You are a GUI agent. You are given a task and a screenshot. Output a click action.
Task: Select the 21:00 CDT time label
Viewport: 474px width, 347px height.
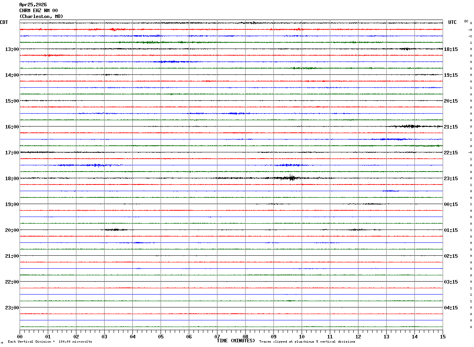[x=12, y=256]
